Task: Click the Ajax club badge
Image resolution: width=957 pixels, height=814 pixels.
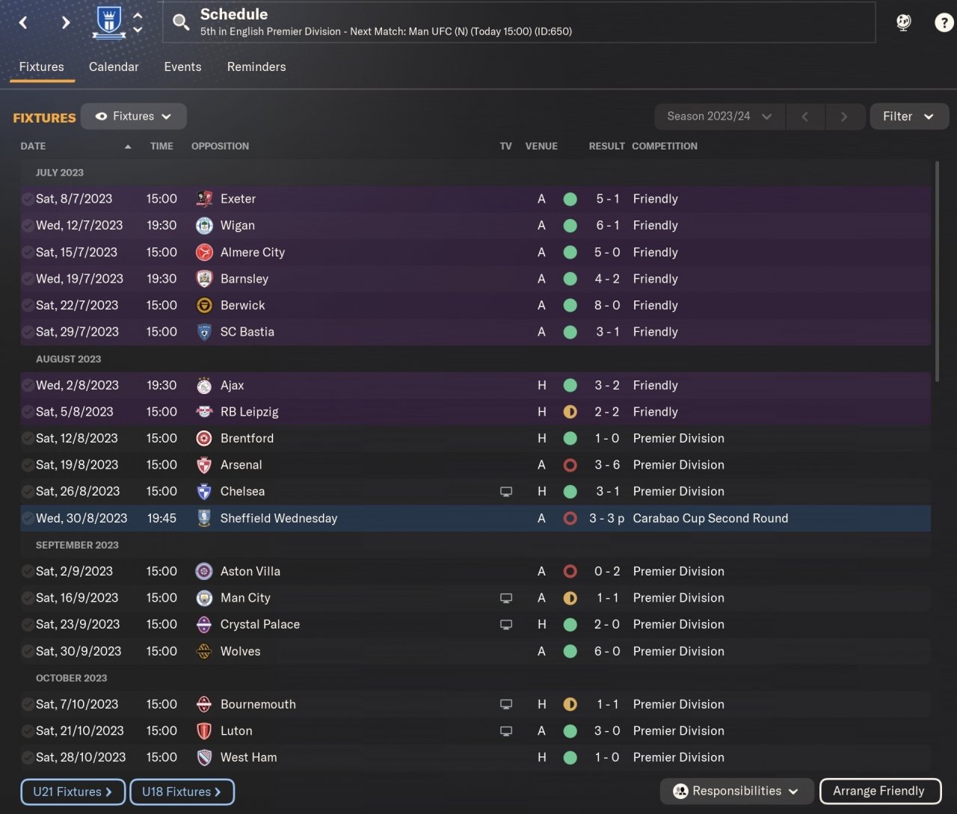Action: click(204, 386)
